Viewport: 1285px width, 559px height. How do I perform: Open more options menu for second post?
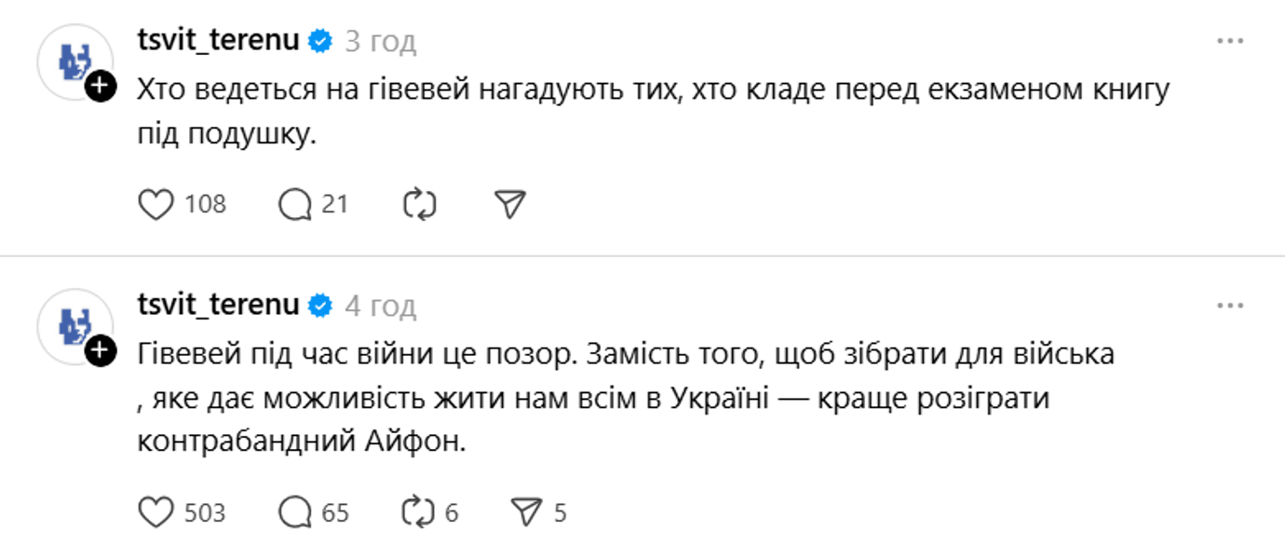[x=1230, y=306]
